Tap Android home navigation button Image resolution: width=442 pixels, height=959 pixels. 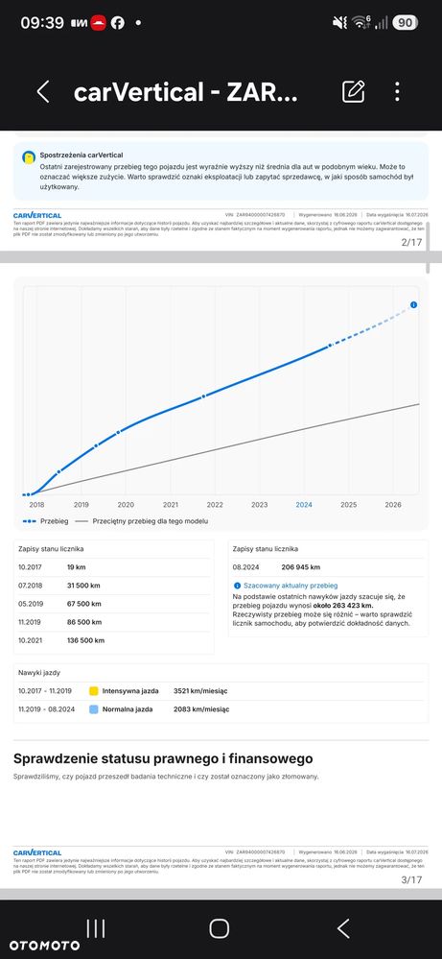[220, 928]
